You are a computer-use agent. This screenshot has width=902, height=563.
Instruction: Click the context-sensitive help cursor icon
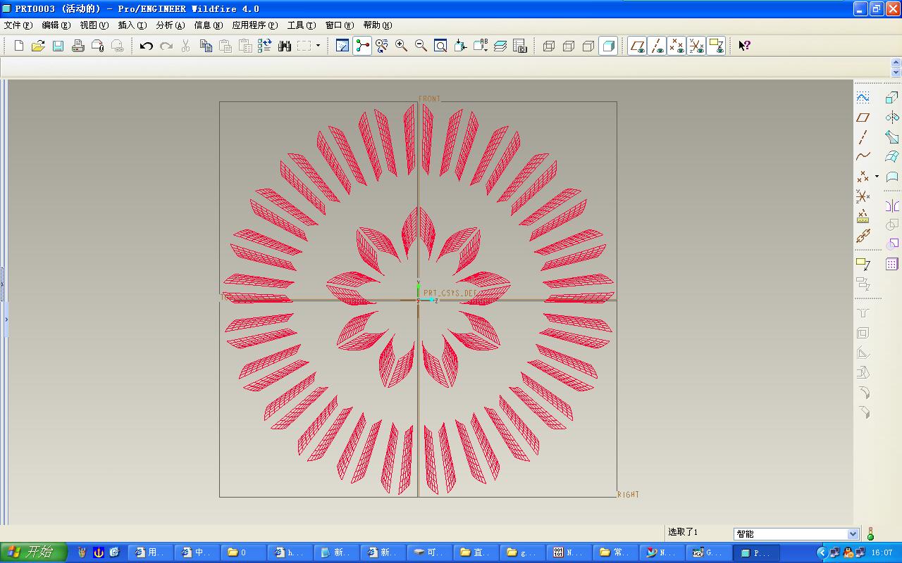click(744, 46)
